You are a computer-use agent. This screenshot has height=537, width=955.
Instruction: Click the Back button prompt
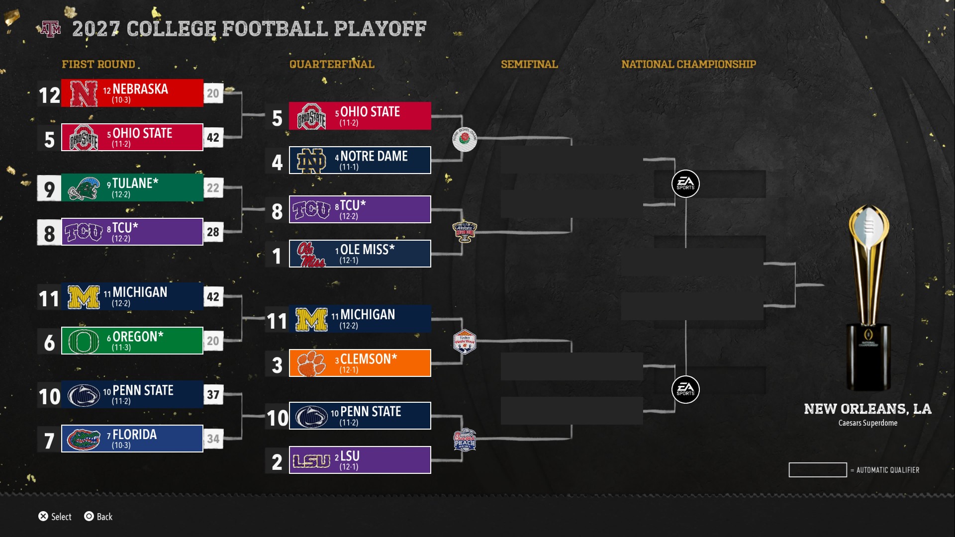98,517
